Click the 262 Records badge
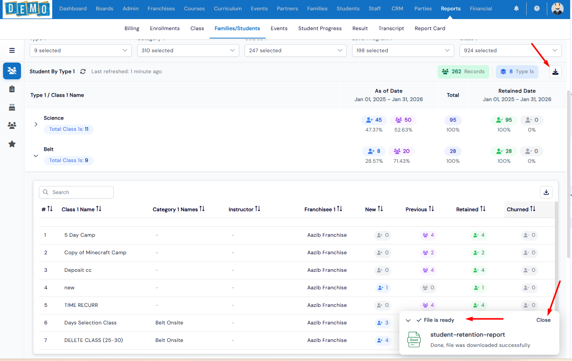572x361 pixels. (x=463, y=72)
